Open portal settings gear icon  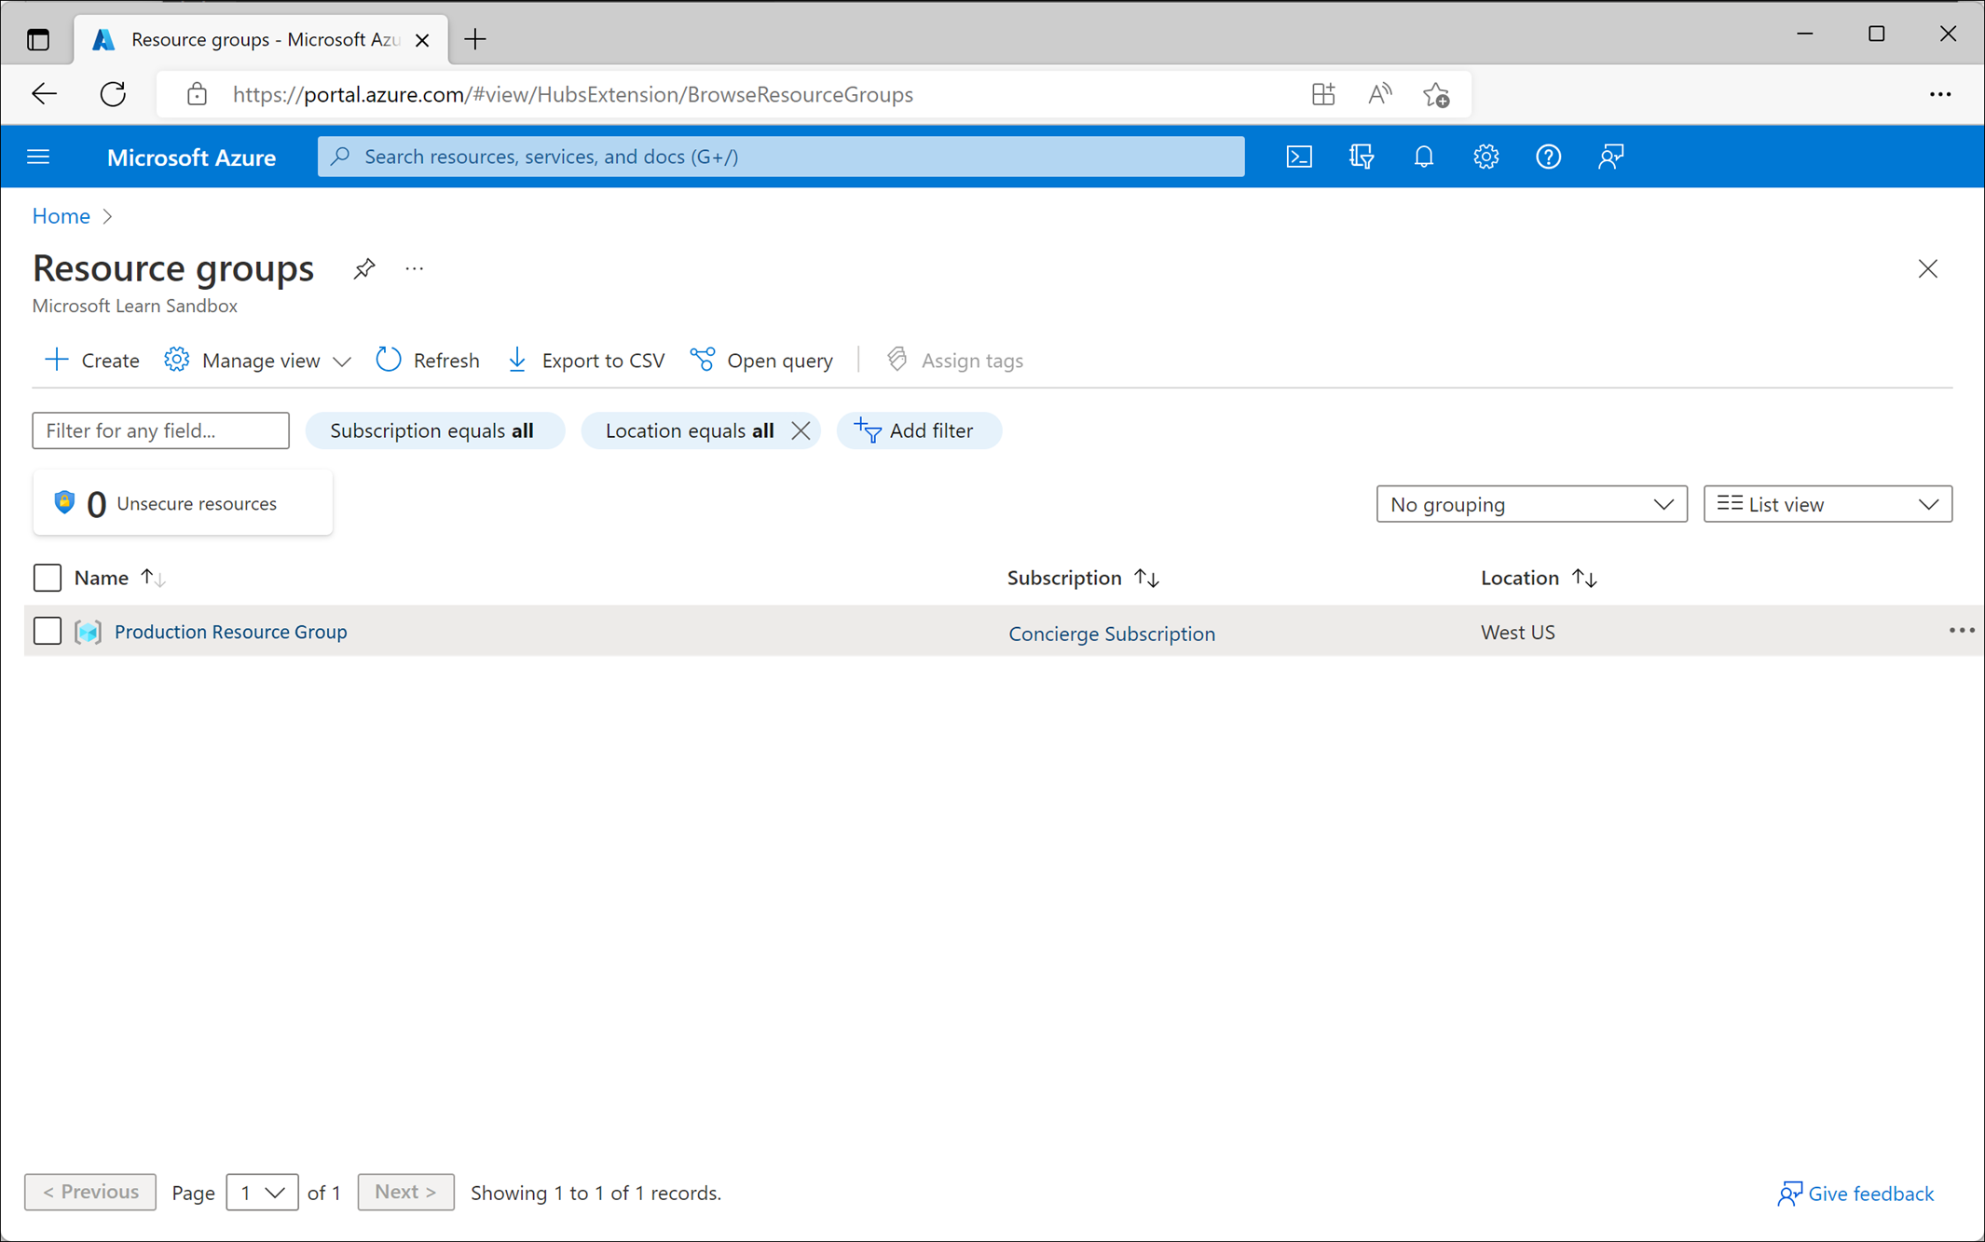(x=1485, y=157)
